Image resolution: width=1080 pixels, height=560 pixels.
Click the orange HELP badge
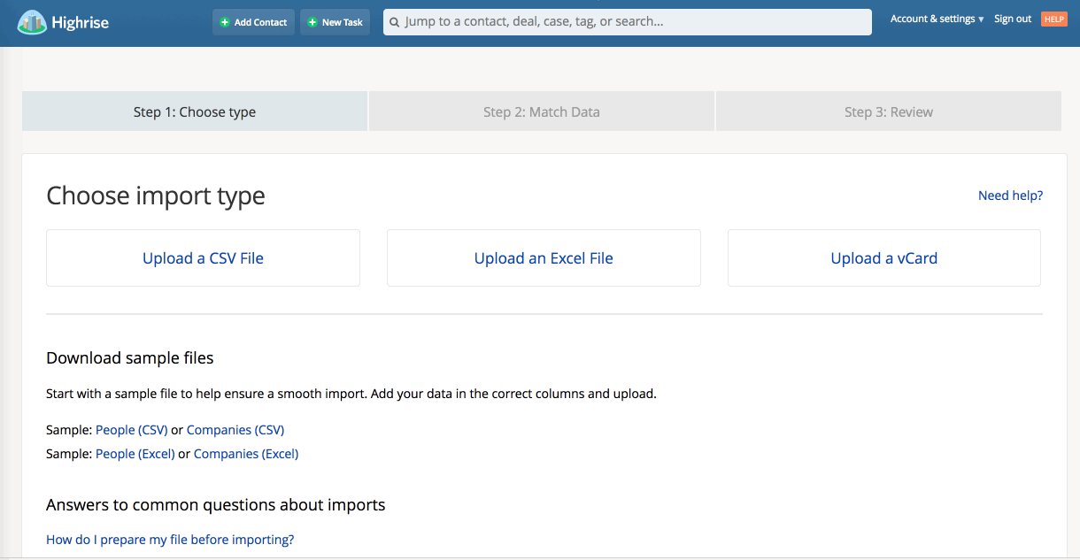click(x=1053, y=18)
